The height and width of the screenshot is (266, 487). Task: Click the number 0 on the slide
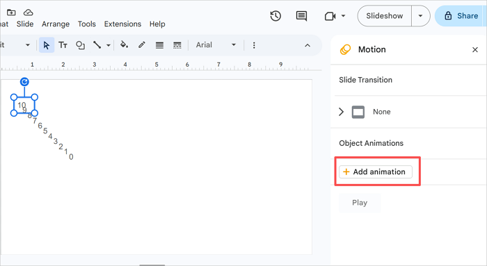coord(71,157)
